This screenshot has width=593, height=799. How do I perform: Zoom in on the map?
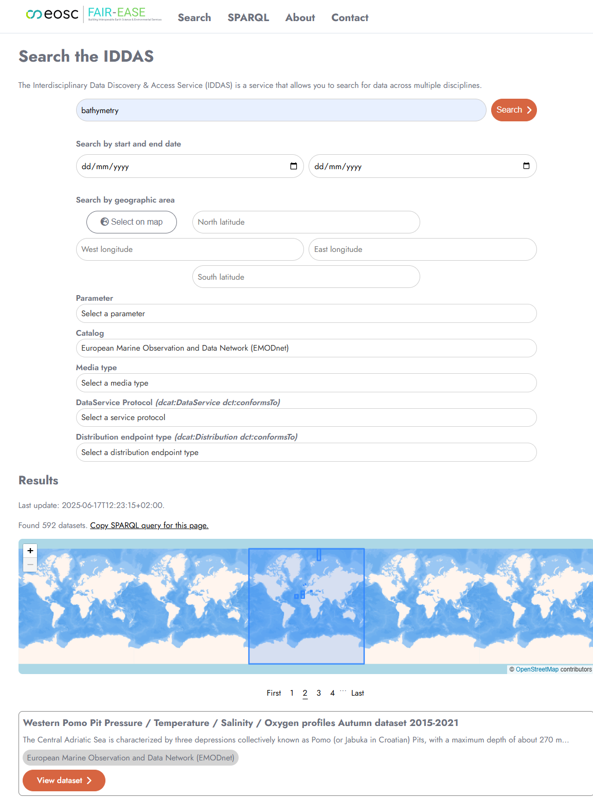tap(30, 551)
